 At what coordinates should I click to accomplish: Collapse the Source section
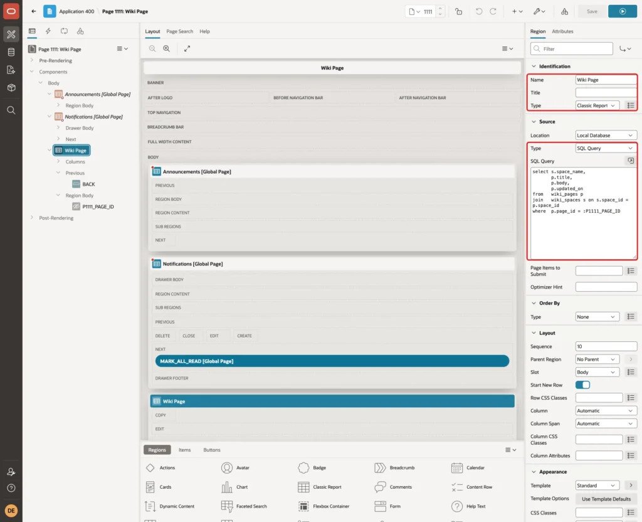(x=534, y=122)
